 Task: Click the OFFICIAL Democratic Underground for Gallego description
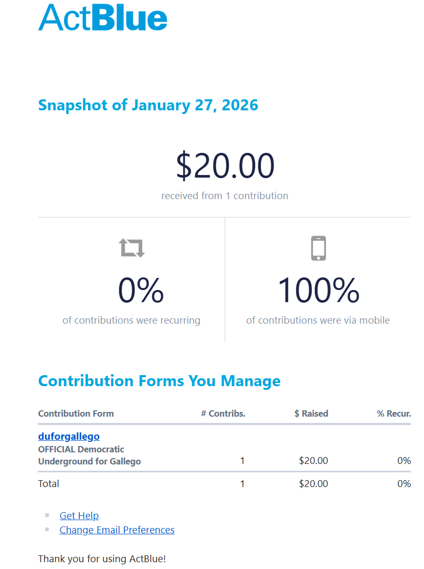[89, 456]
